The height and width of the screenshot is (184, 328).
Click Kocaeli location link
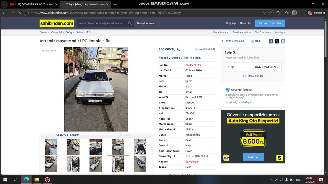[x=163, y=58]
